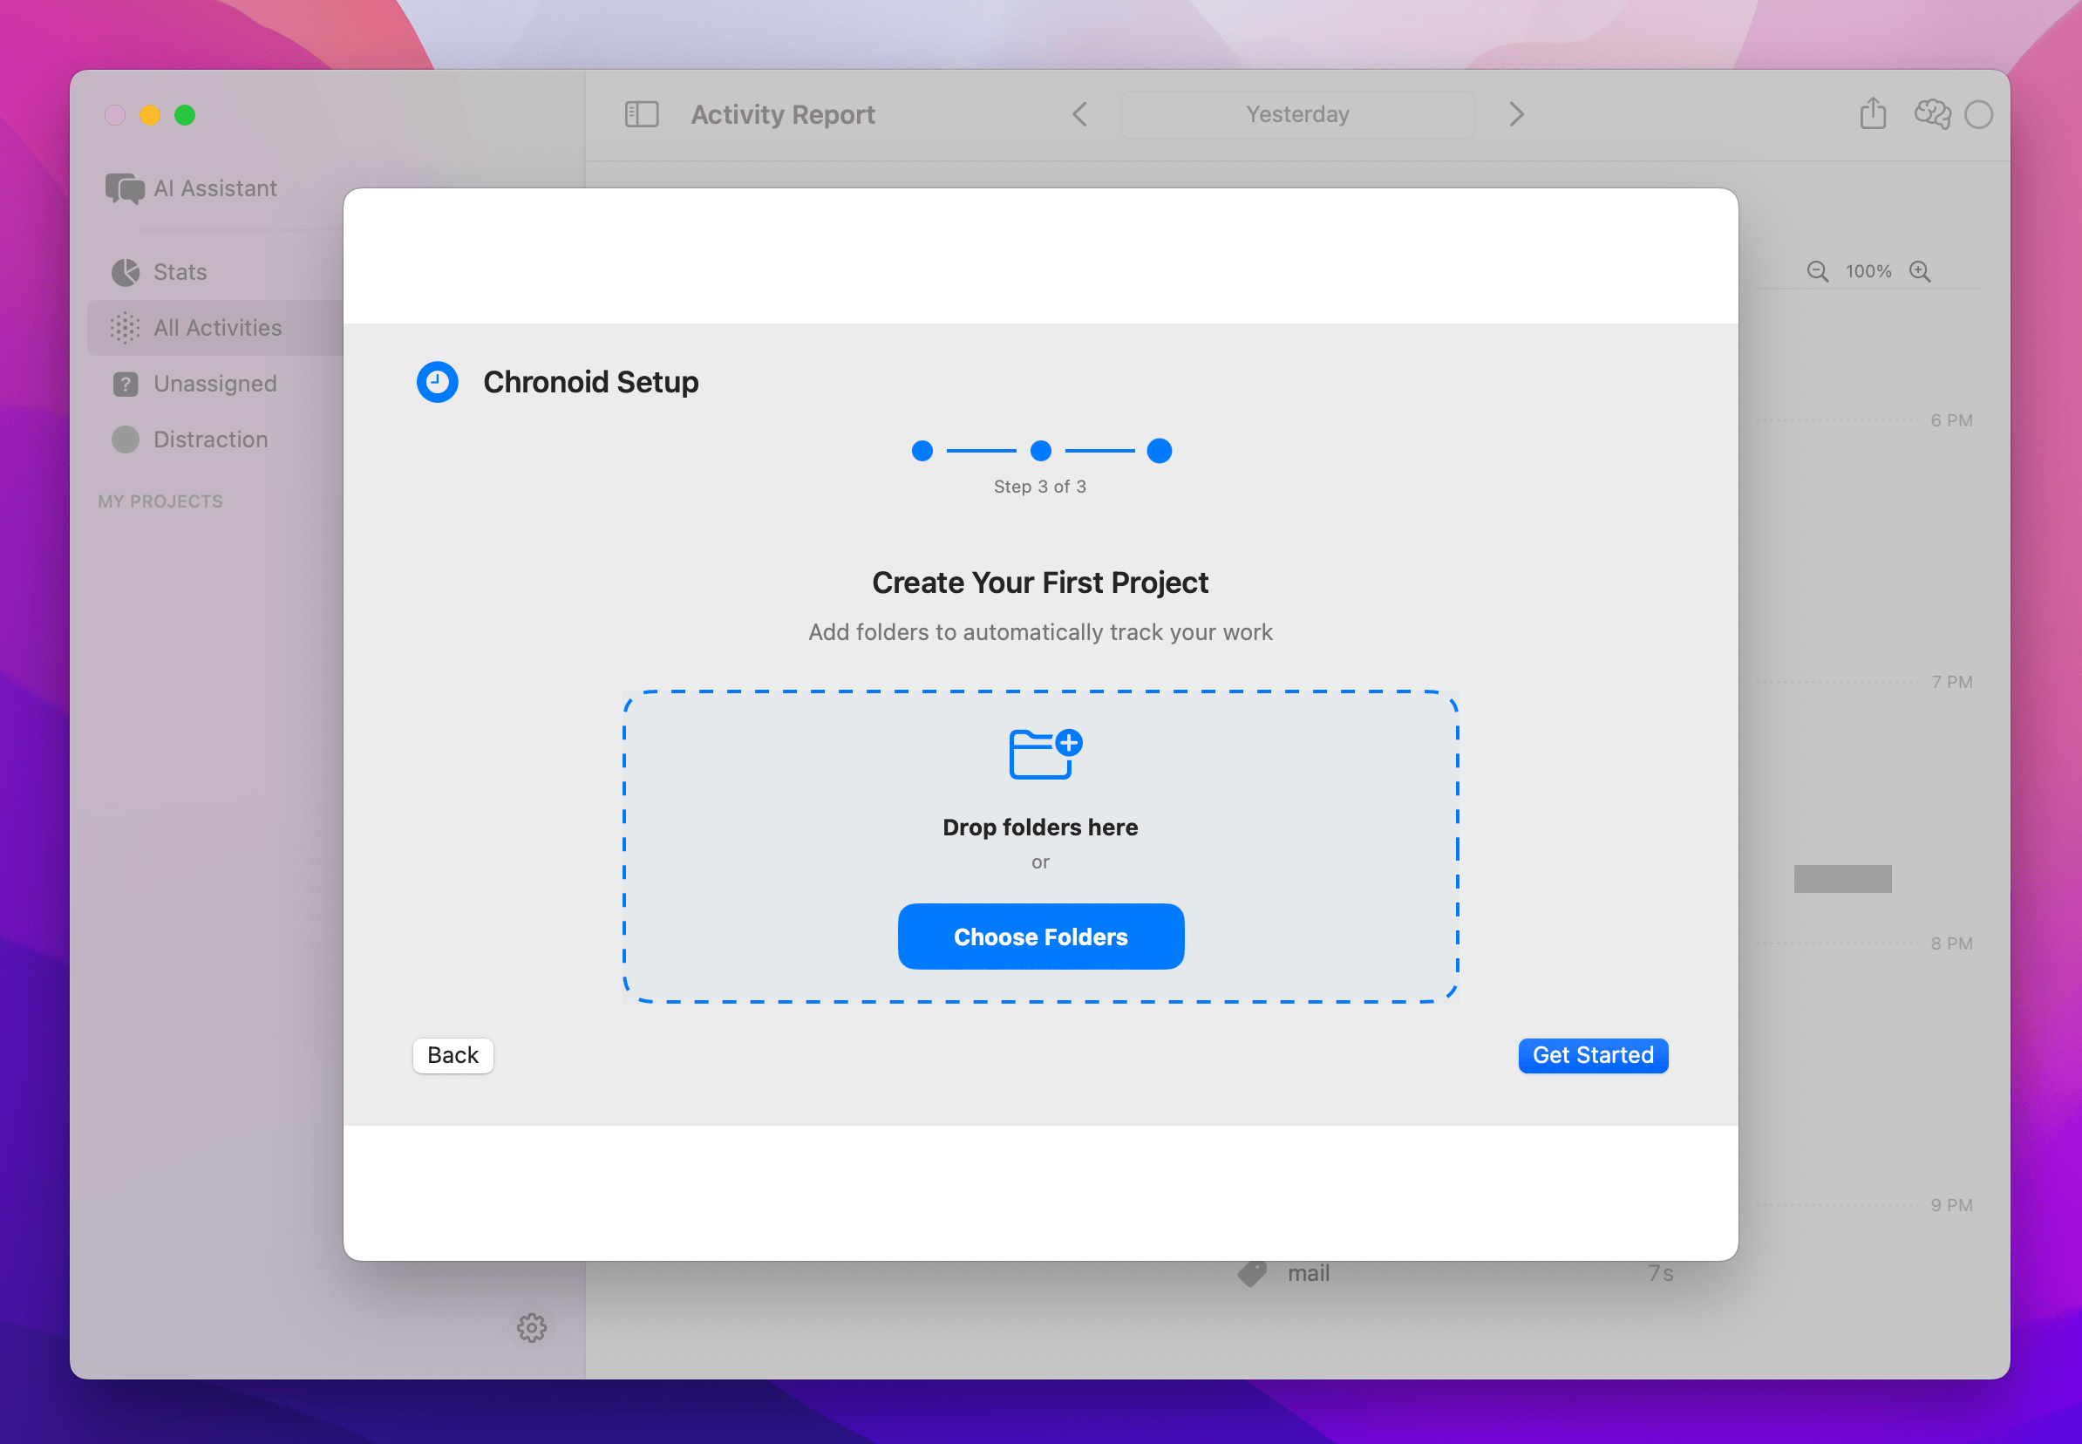This screenshot has height=1444, width=2082.
Task: Select the Distraction icon in the sidebar
Action: tap(124, 439)
